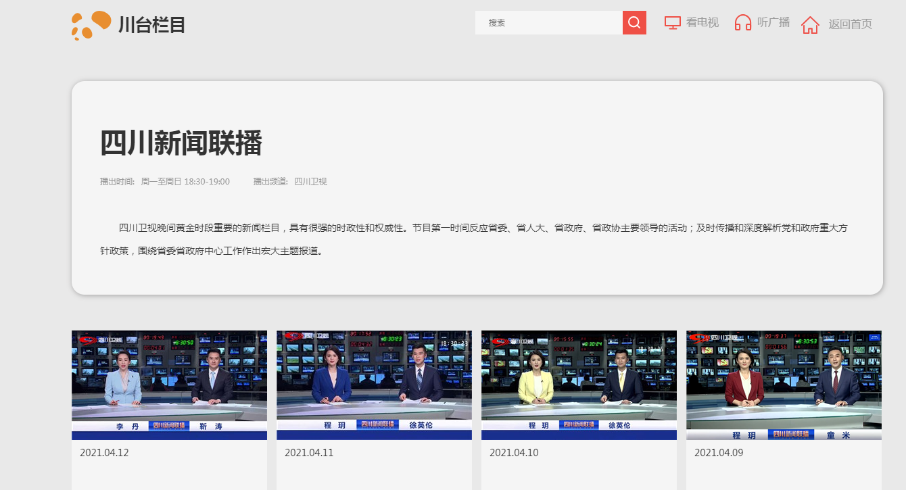906x490 pixels.
Task: Click the 2021.04.10 date label
Action: pyautogui.click(x=514, y=453)
